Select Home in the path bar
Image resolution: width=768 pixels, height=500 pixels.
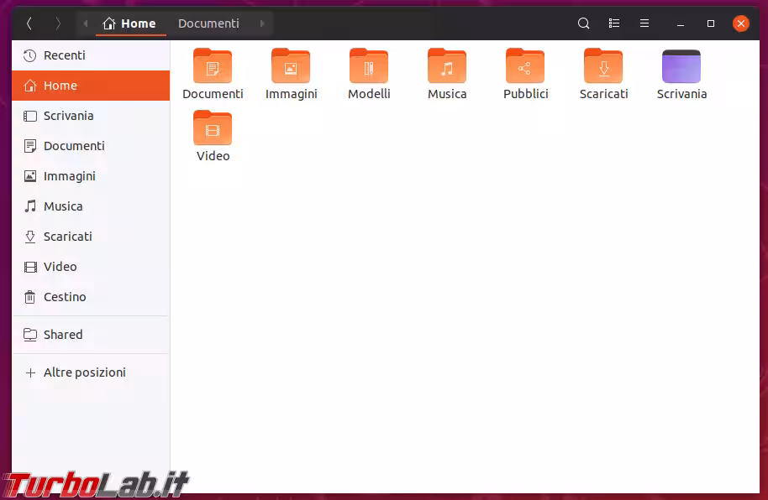tap(130, 23)
